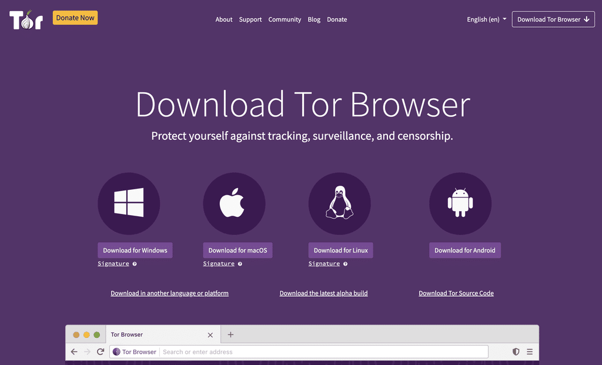Open help icon beside macOS Signature
The image size is (602, 365).
(x=240, y=264)
